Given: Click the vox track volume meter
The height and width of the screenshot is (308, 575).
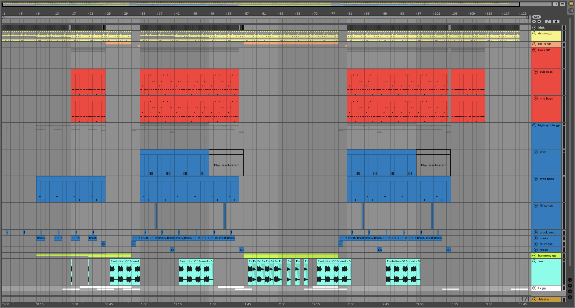Looking at the screenshot, I should (564, 272).
